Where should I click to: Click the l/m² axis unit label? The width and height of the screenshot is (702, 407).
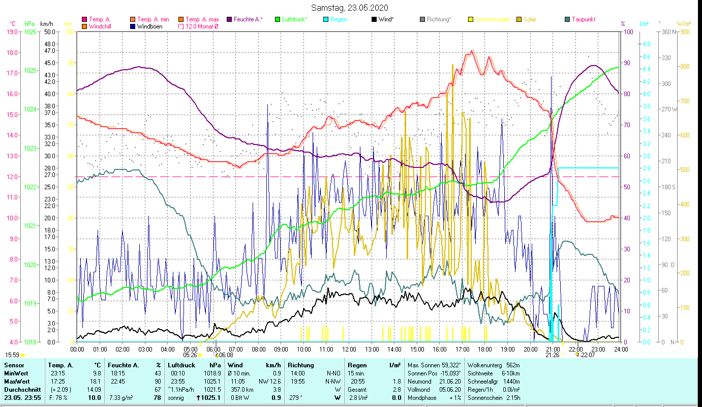(x=644, y=23)
